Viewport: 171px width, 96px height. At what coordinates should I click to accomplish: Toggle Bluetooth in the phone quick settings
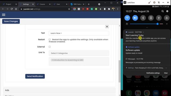[x=143, y=18]
